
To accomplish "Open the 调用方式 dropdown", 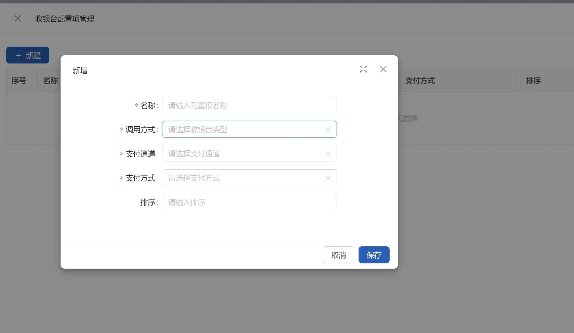I will point(249,129).
